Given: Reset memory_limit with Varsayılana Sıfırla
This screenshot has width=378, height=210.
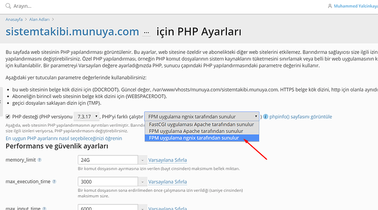Looking at the screenshot, I should coord(168,160).
